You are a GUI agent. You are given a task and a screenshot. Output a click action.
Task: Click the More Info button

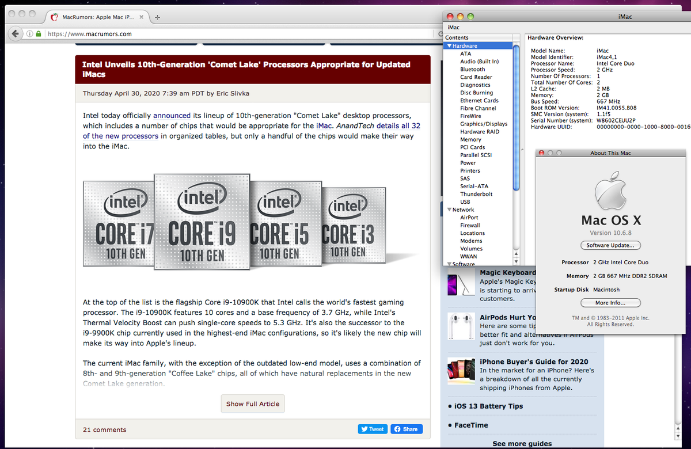coord(610,303)
